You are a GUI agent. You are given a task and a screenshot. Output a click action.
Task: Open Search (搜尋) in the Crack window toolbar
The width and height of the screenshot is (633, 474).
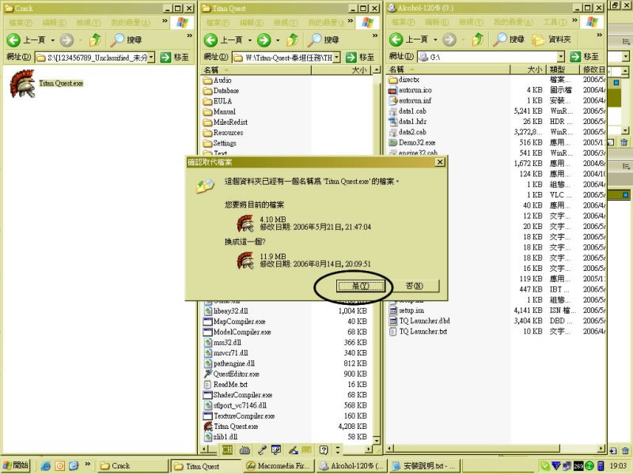coord(126,39)
